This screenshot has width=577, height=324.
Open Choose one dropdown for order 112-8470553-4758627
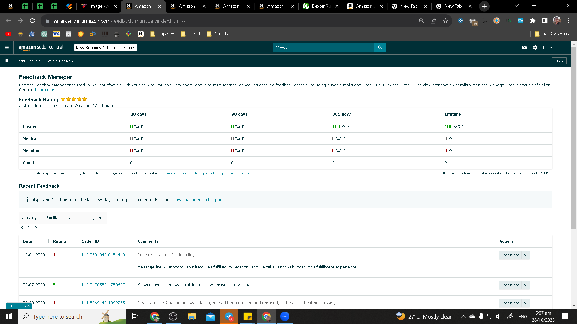click(514, 285)
